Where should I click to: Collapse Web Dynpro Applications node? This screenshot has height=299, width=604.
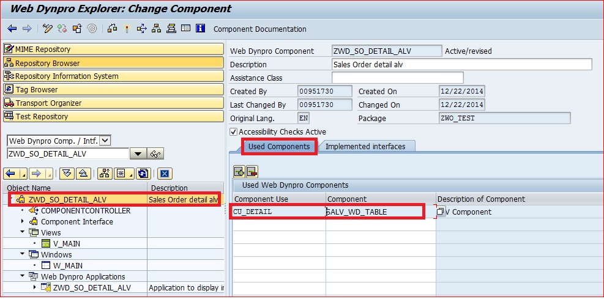coord(22,276)
